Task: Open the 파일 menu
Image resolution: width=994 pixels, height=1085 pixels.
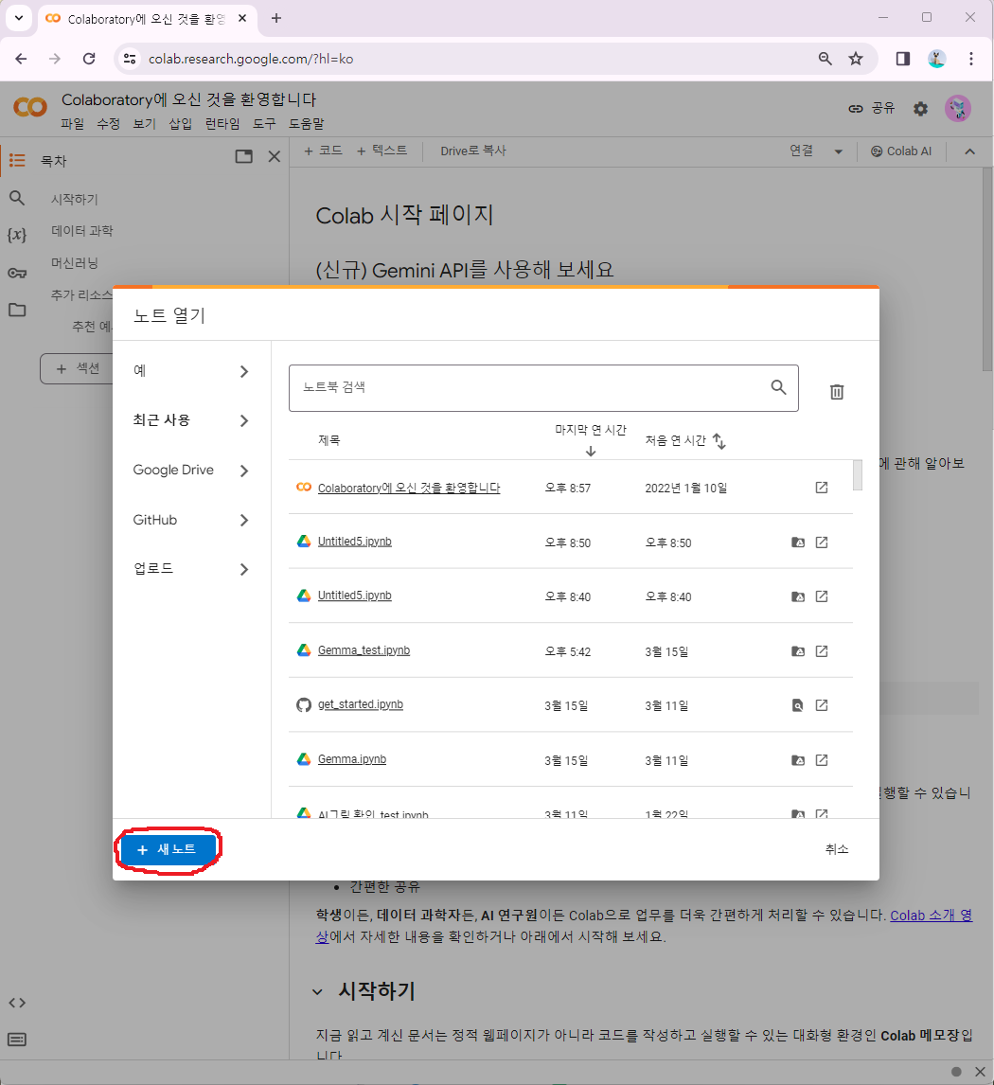Action: [72, 124]
